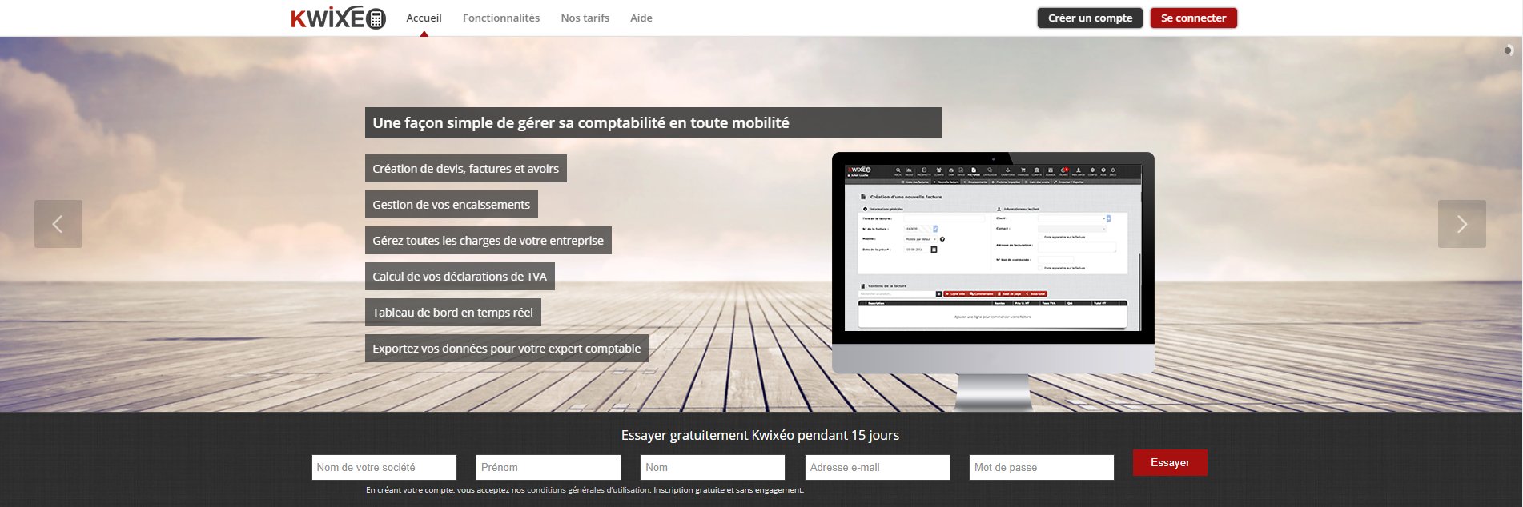The image size is (1523, 507).
Task: Click 'Calcul de vos déclarations de TVA'
Action: pyautogui.click(x=460, y=277)
